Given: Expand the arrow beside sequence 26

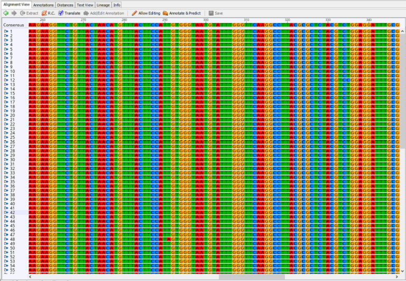Looking at the screenshot, I should pyautogui.click(x=6, y=142).
